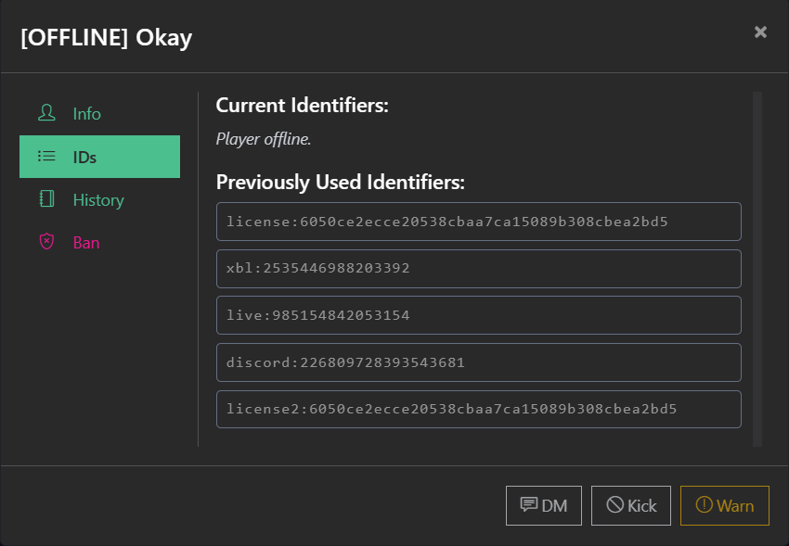Click the person icon beside Info

click(x=45, y=113)
